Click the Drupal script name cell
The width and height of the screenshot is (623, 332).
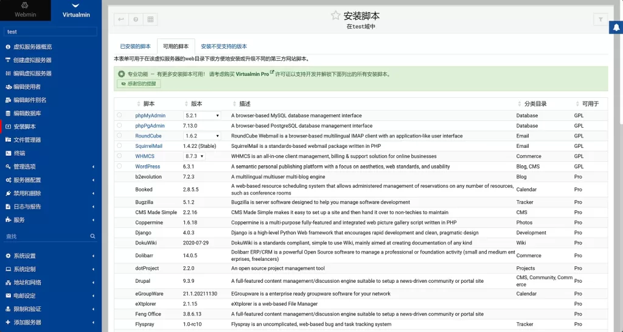pos(142,281)
